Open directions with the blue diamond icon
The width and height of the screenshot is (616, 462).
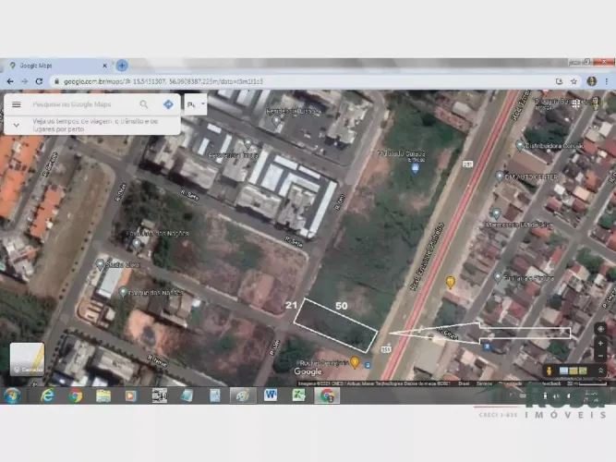(168, 104)
